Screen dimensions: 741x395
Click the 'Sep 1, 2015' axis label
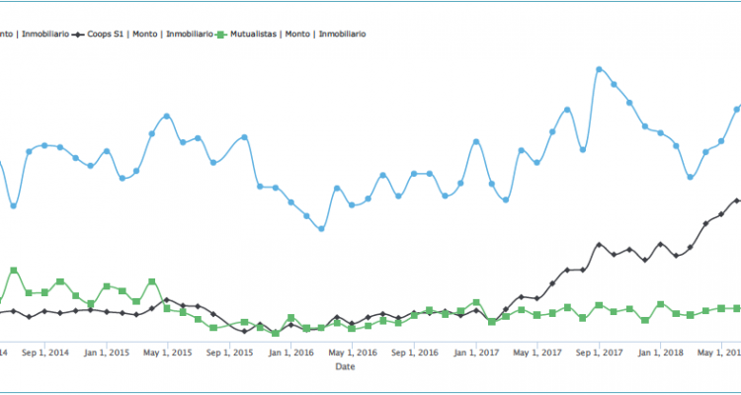tap(229, 352)
